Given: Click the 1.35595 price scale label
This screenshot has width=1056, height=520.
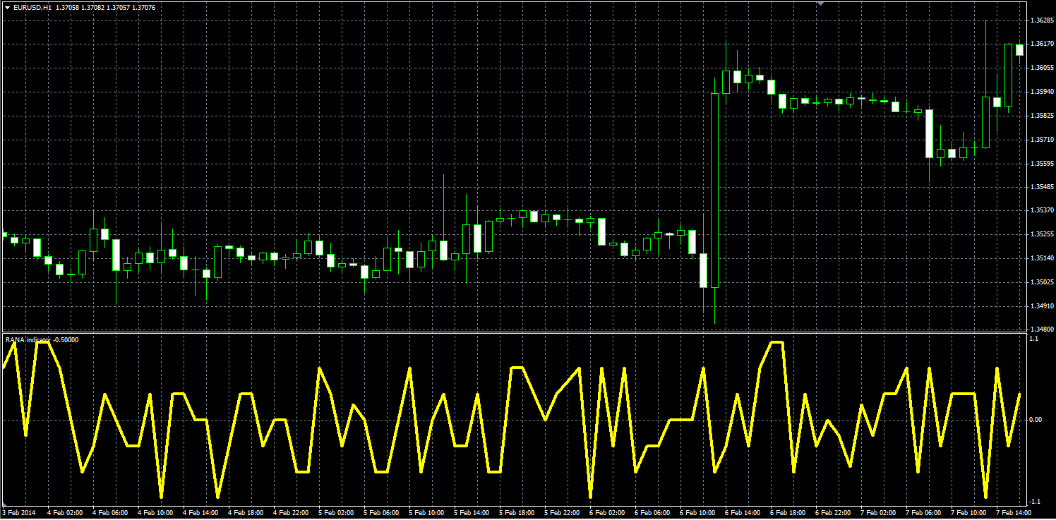Looking at the screenshot, I should coord(1043,163).
